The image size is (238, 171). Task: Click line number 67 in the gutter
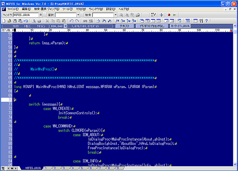[10, 87]
